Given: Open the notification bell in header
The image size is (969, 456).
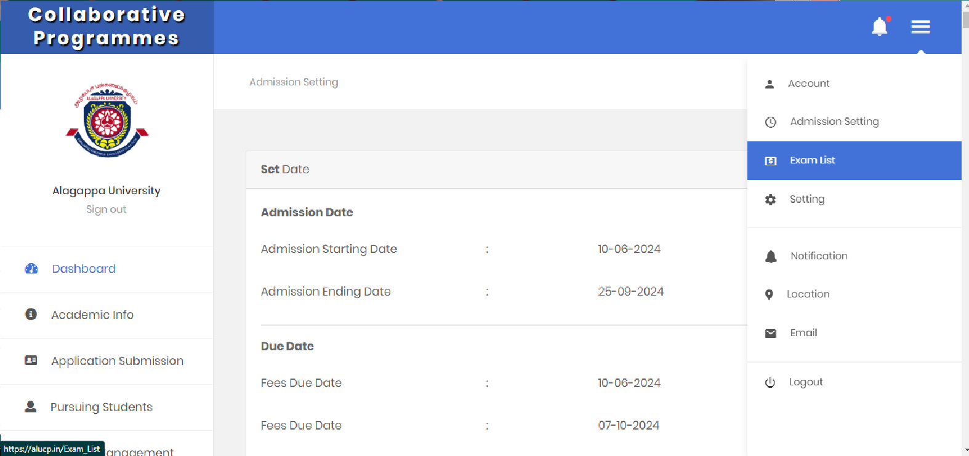Looking at the screenshot, I should pos(880,26).
